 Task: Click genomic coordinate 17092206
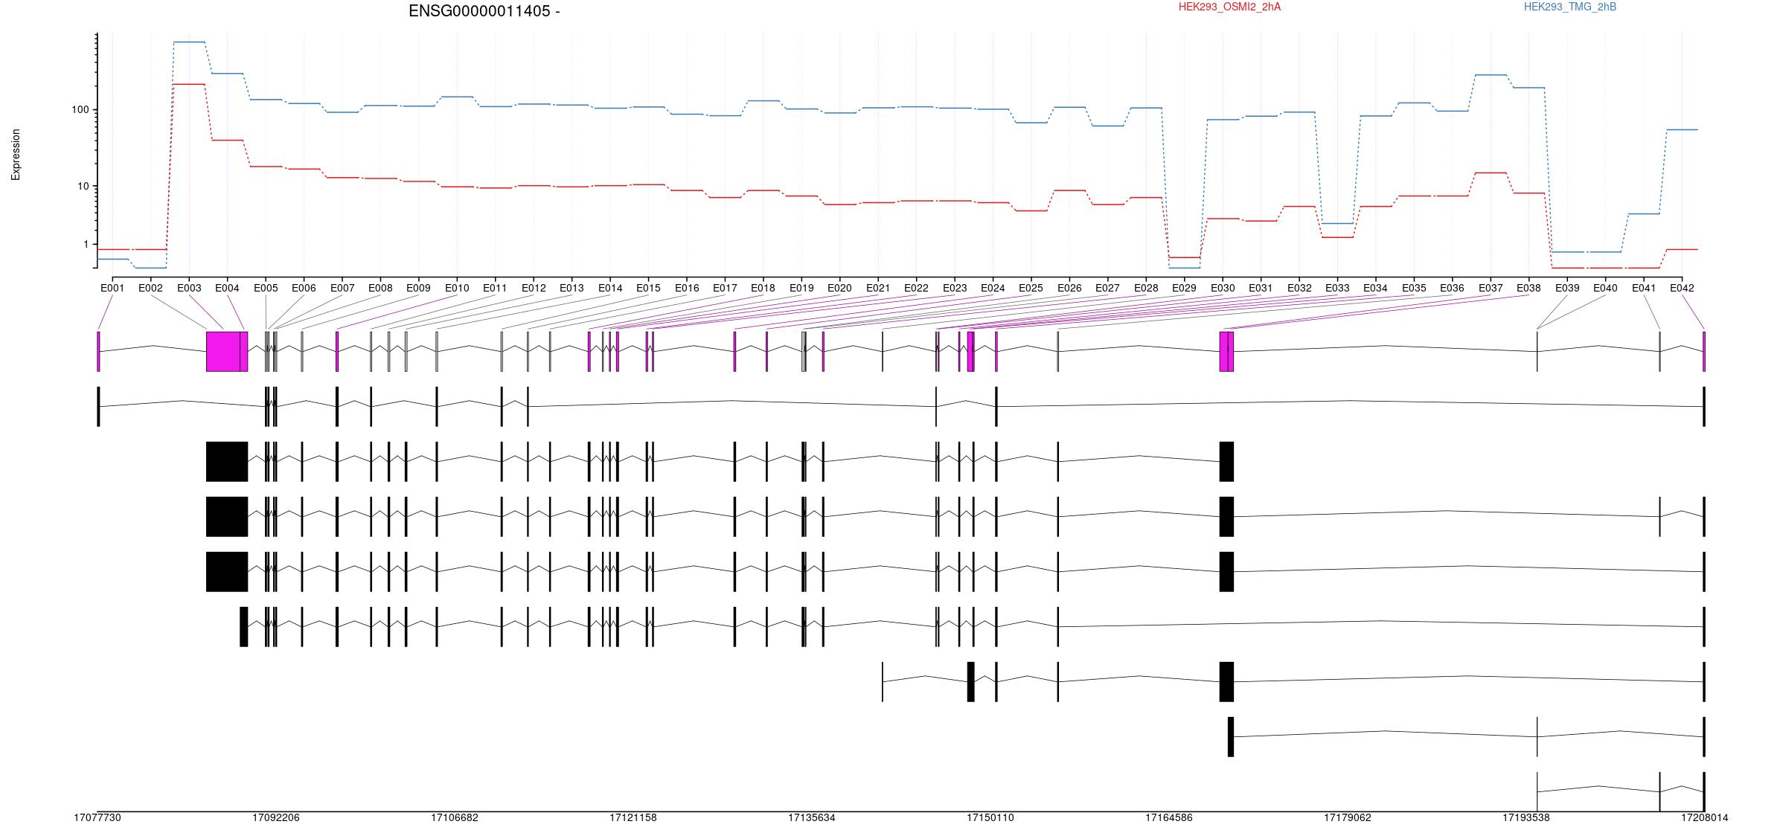point(276,818)
